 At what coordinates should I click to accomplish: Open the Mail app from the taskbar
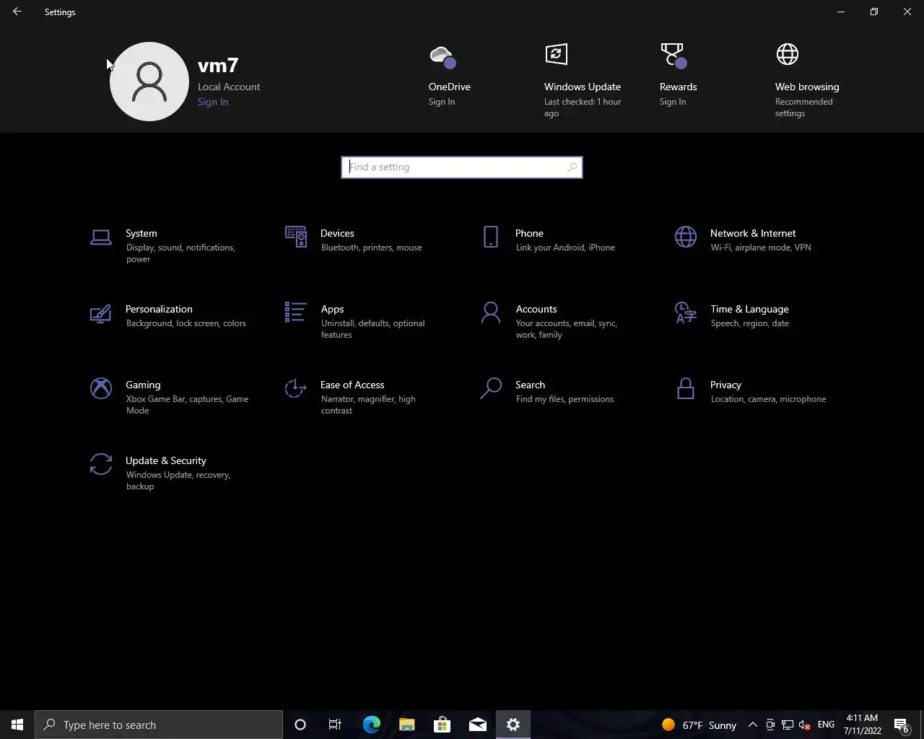tap(478, 725)
